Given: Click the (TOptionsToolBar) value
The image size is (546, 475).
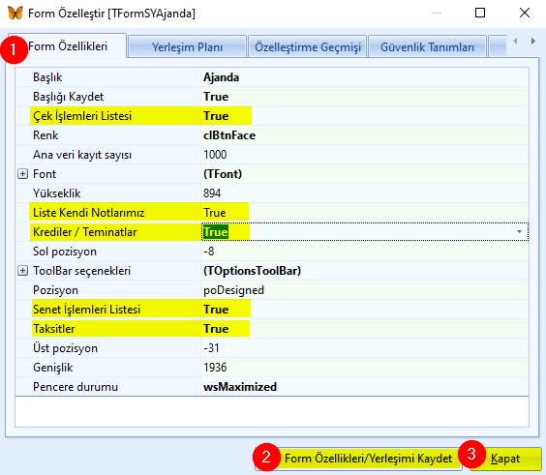Looking at the screenshot, I should 252,270.
